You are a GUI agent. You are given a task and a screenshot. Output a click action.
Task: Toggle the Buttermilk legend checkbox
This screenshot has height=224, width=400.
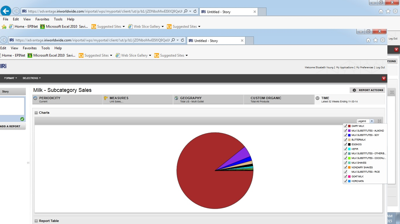[346, 140]
